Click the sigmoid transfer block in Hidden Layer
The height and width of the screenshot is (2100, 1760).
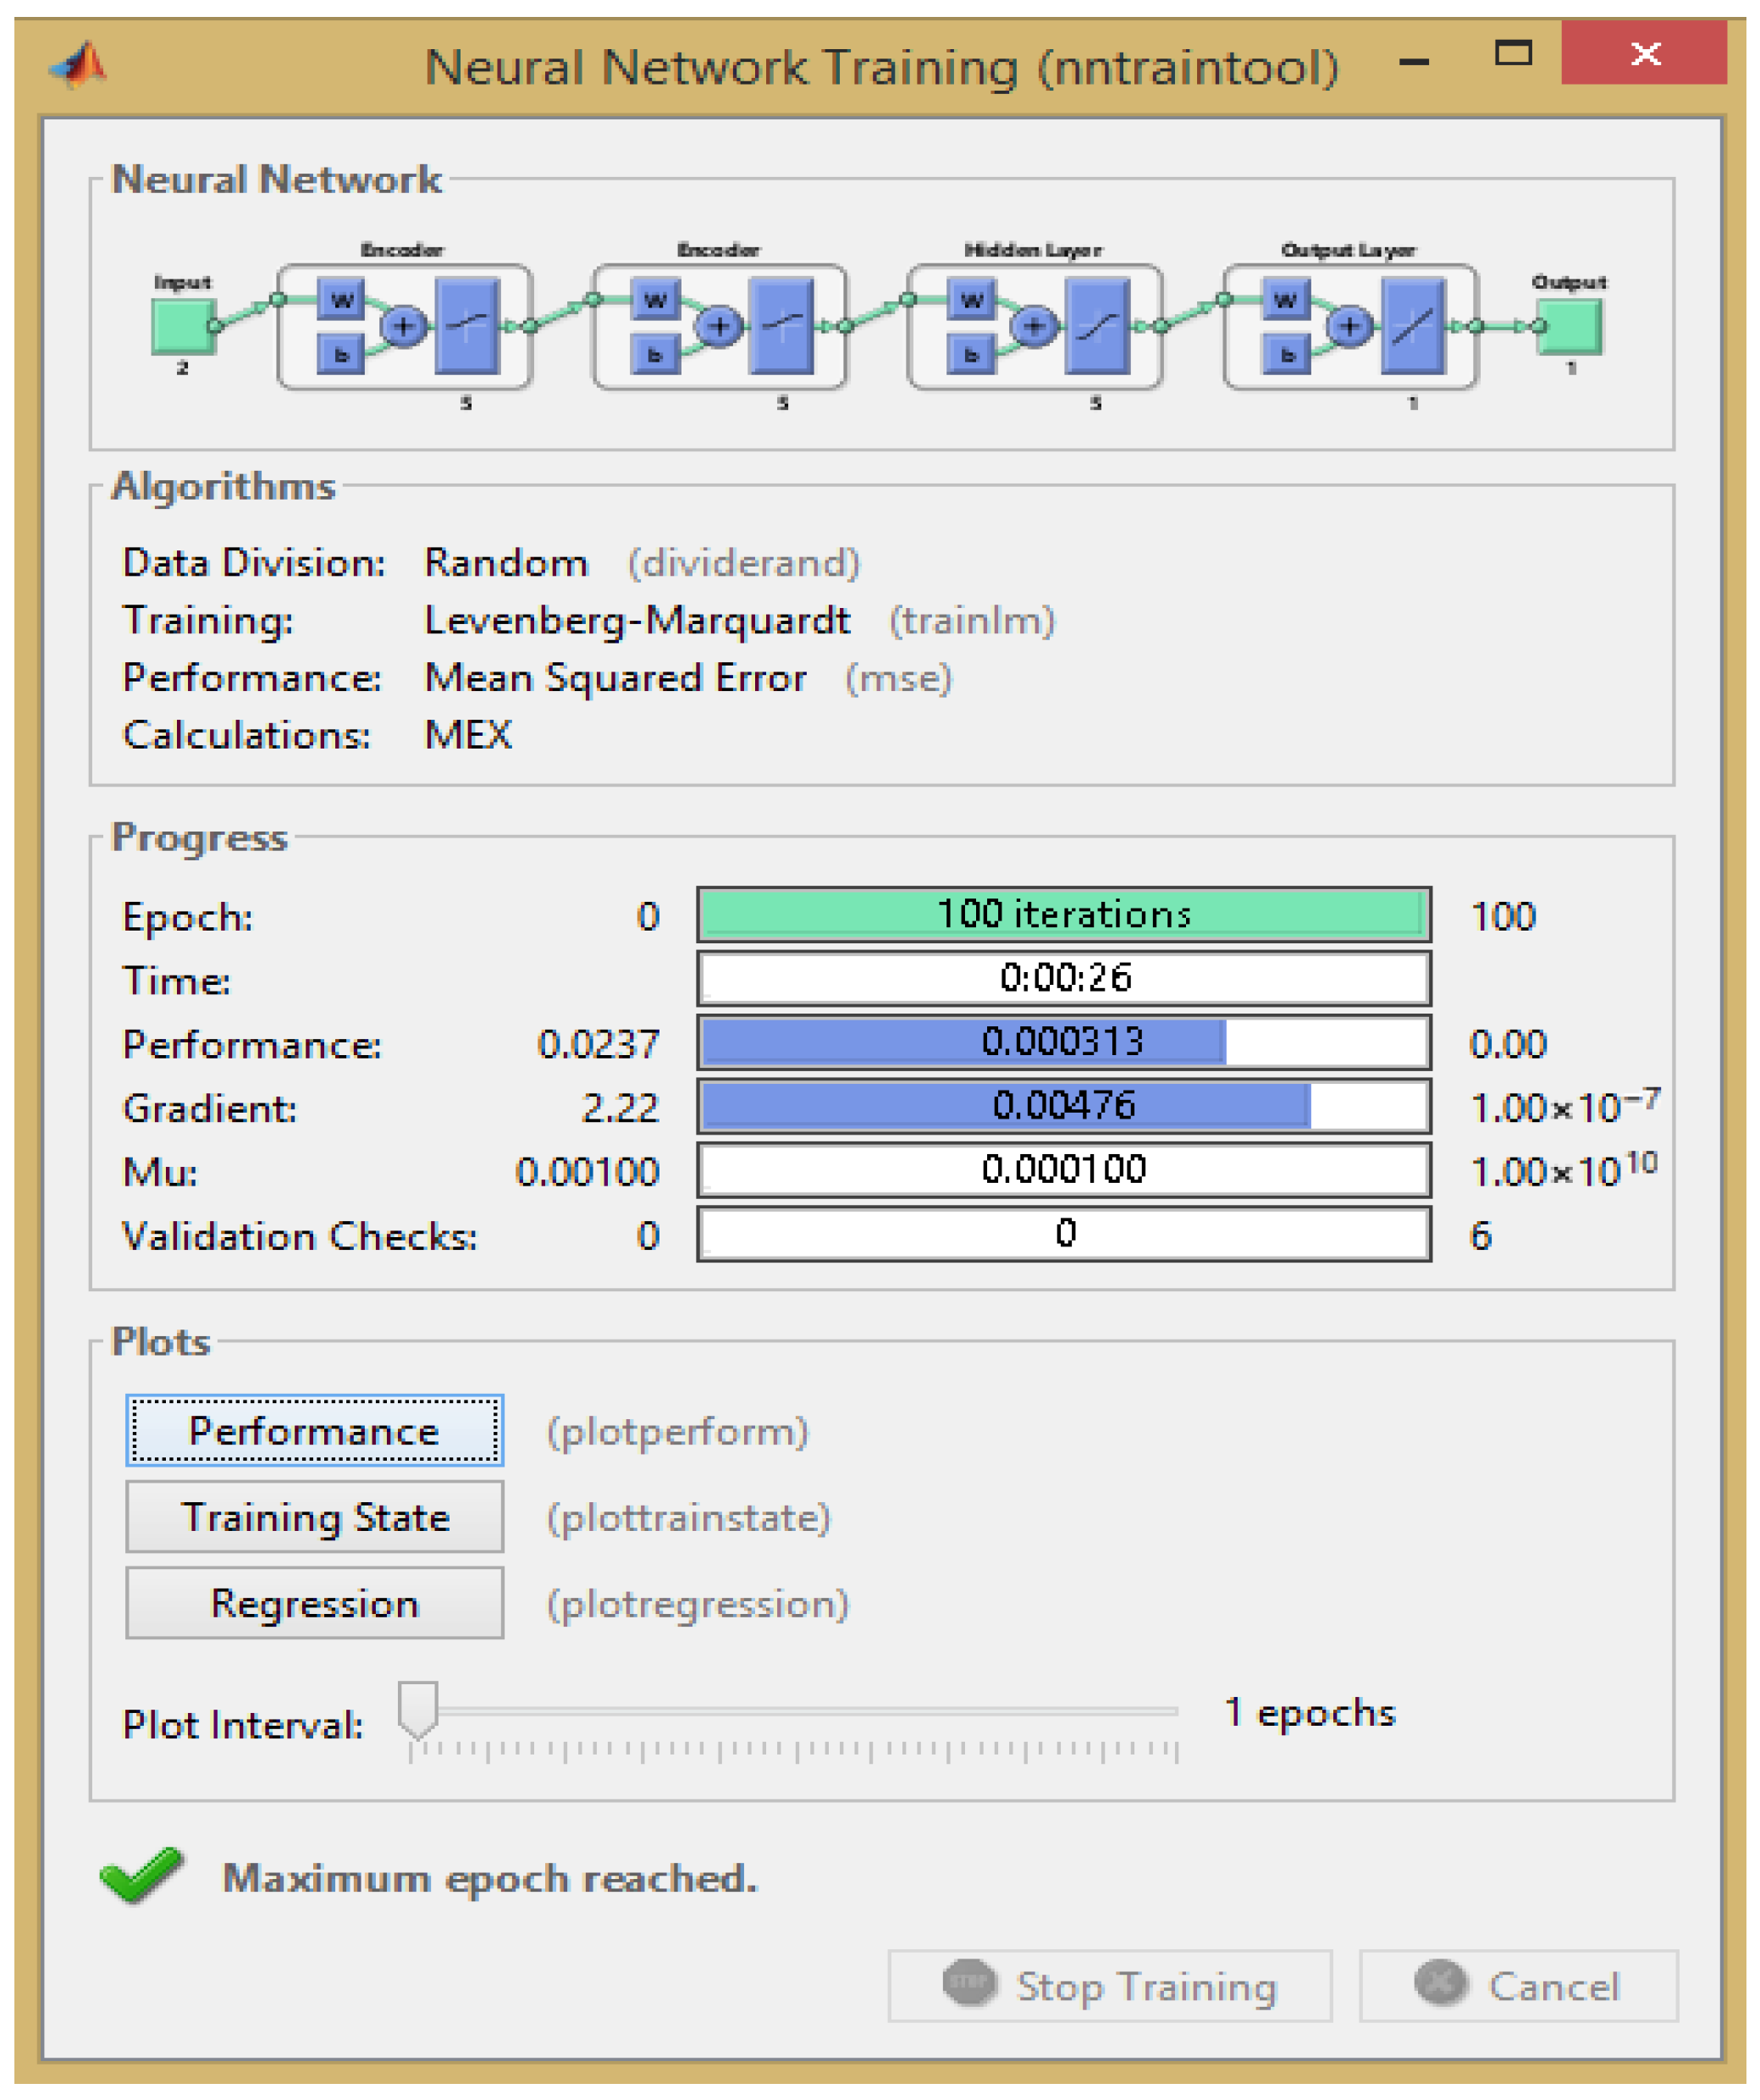tap(1097, 326)
